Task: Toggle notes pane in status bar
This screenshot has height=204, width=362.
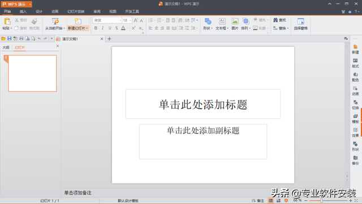Action: pyautogui.click(x=258, y=201)
